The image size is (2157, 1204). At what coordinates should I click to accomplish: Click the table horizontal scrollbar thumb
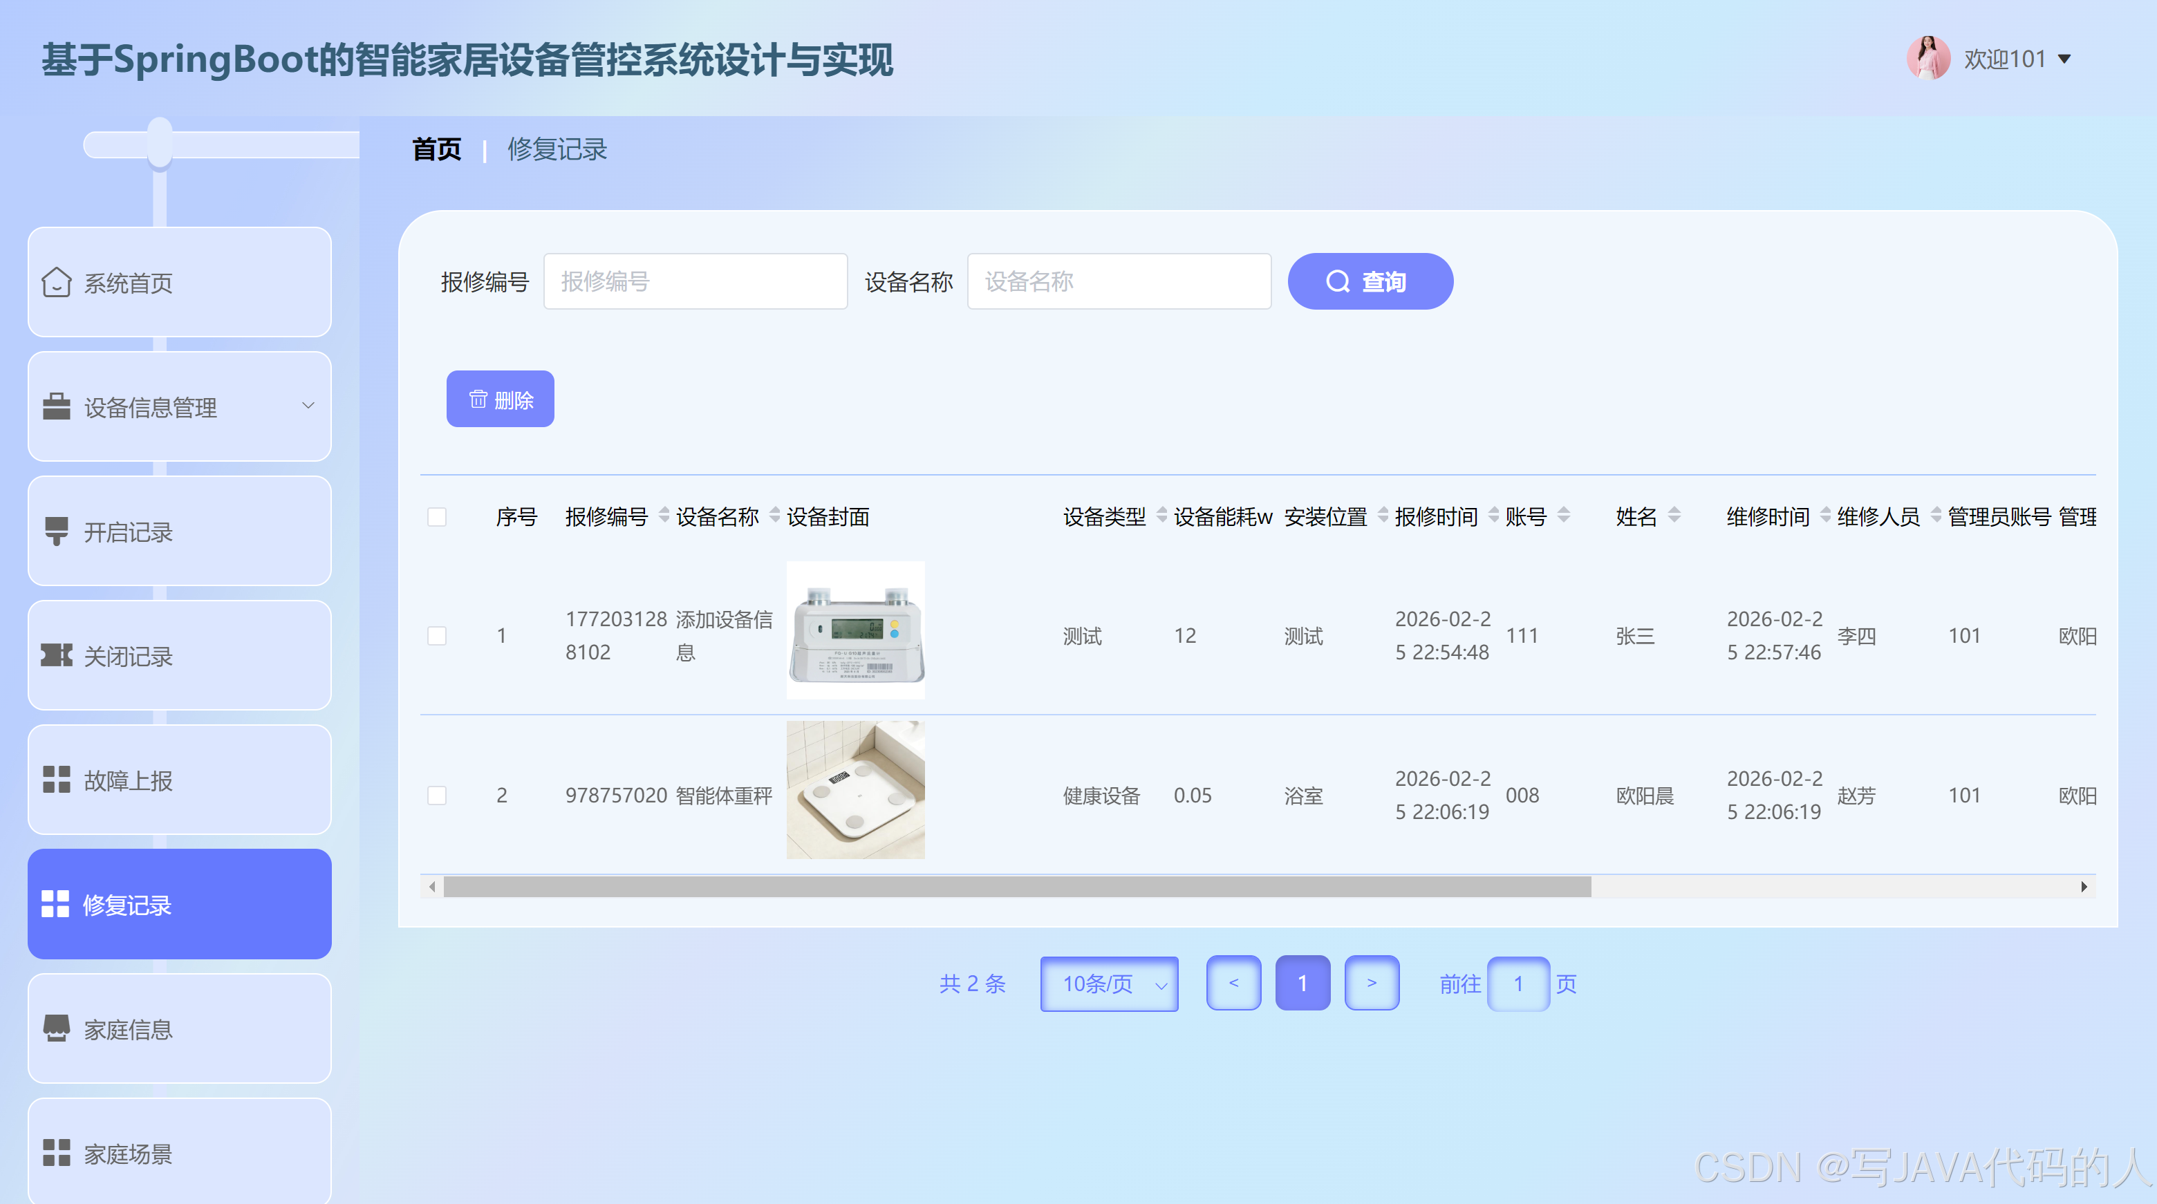(1016, 887)
